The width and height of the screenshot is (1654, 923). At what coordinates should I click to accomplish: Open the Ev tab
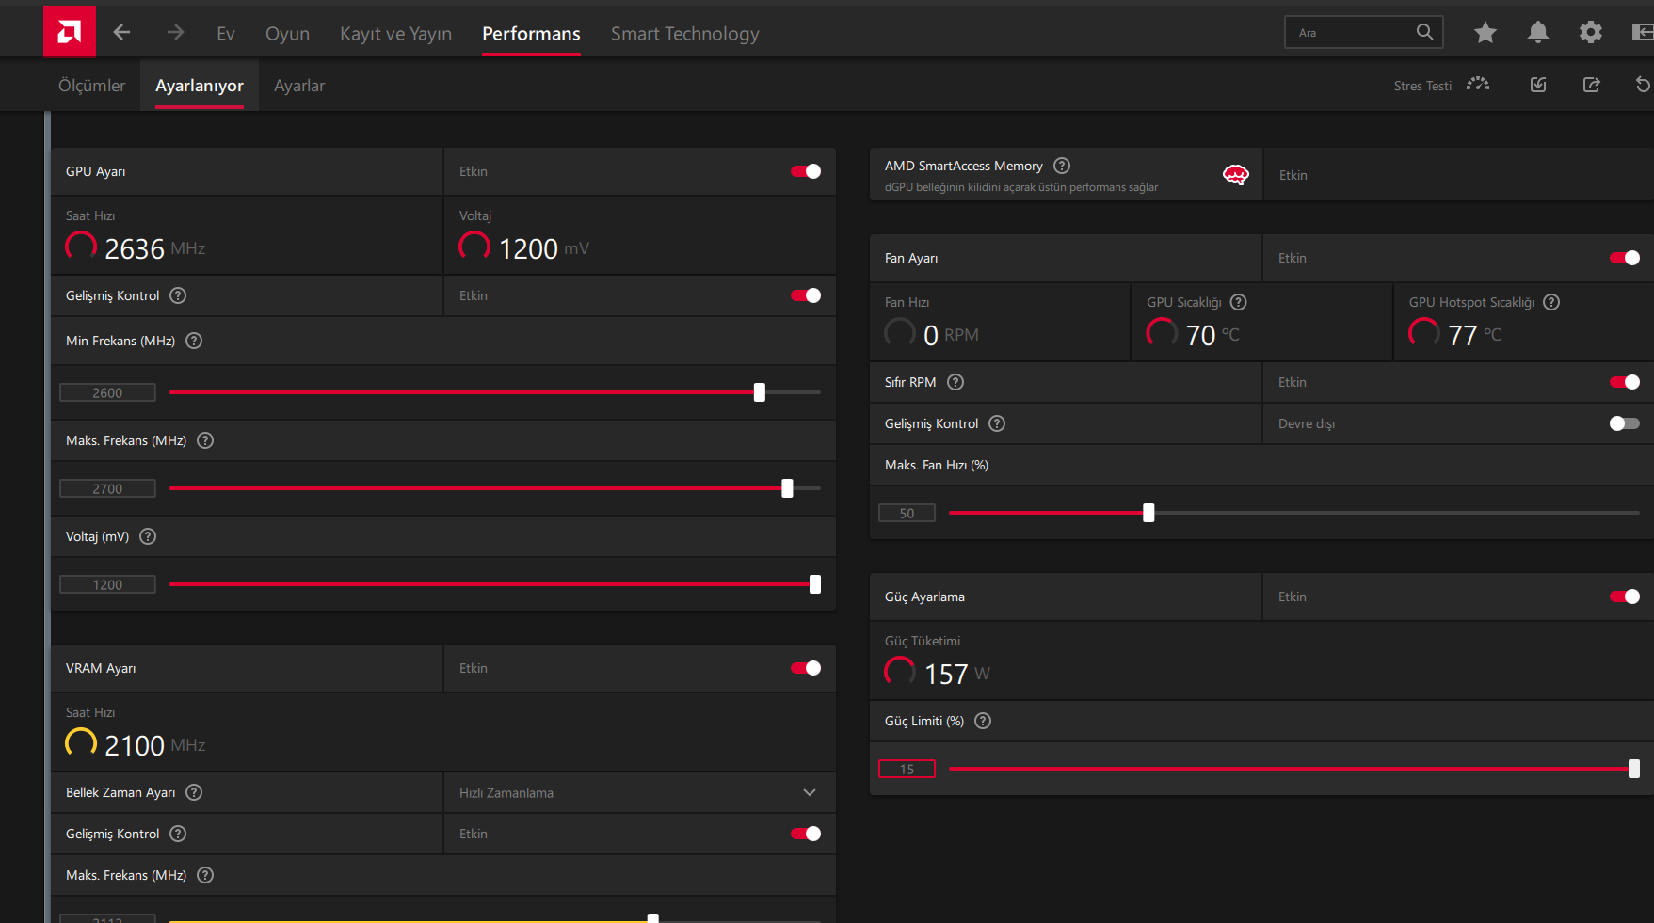[226, 34]
